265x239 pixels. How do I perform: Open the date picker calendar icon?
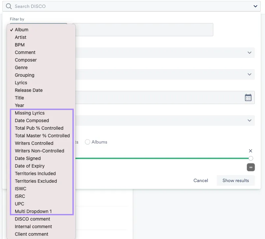tap(248, 97)
